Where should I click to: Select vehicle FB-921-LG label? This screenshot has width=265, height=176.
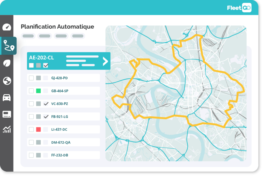pos(60,117)
